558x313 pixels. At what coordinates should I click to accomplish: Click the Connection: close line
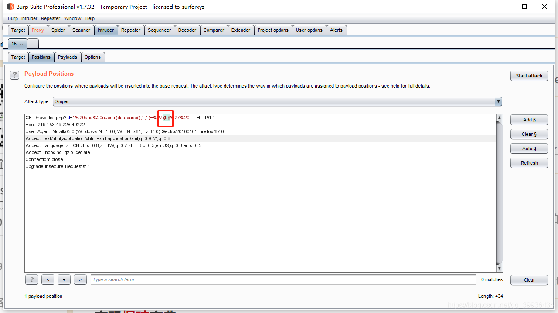coord(44,159)
